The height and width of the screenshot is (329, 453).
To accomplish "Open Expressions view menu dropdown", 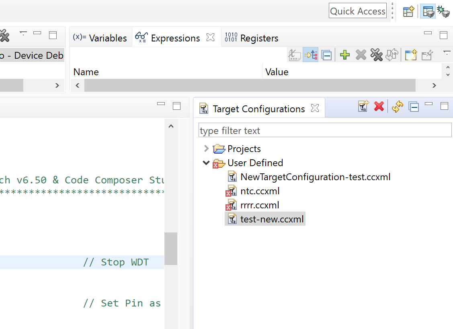I will 447,52.
